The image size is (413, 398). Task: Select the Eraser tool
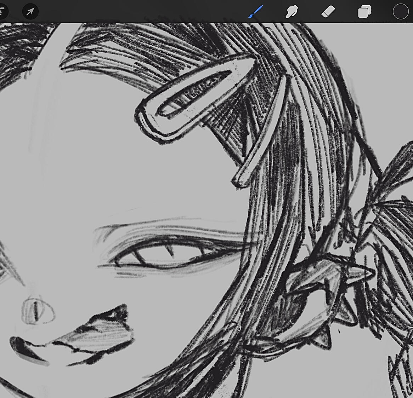click(328, 12)
